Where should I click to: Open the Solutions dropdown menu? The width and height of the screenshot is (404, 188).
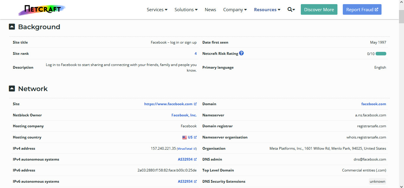186,10
